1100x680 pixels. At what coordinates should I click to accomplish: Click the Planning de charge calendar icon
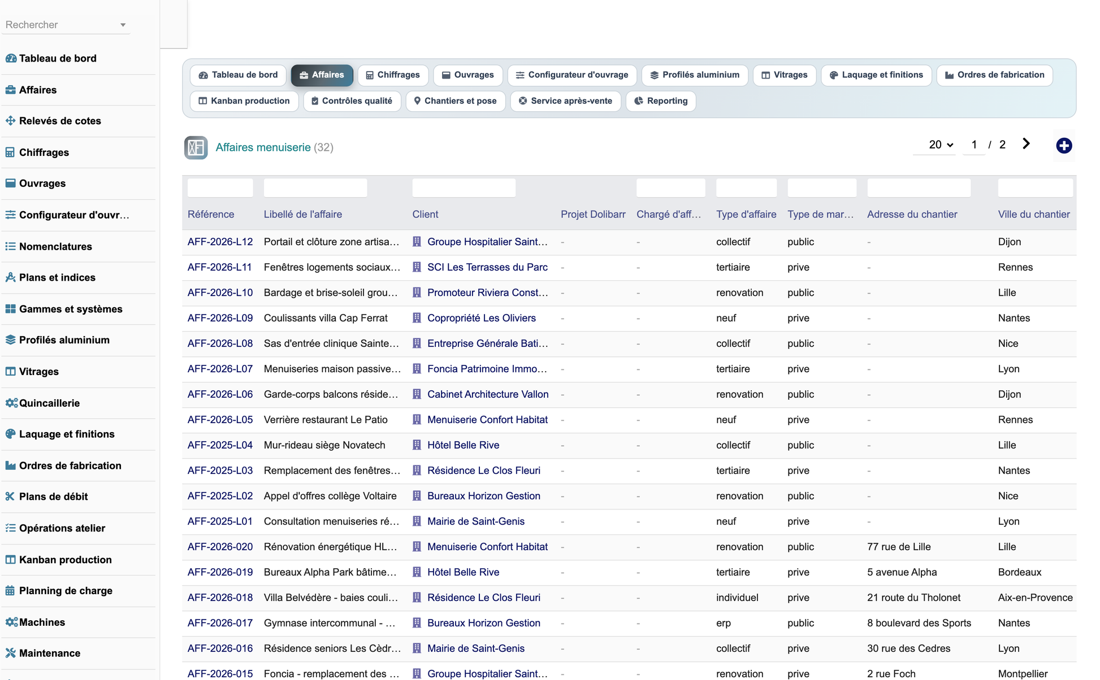point(11,591)
